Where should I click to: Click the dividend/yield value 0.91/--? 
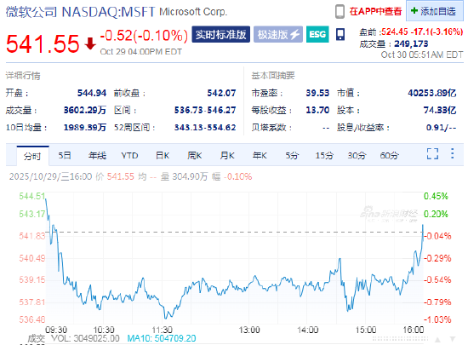tap(441, 128)
